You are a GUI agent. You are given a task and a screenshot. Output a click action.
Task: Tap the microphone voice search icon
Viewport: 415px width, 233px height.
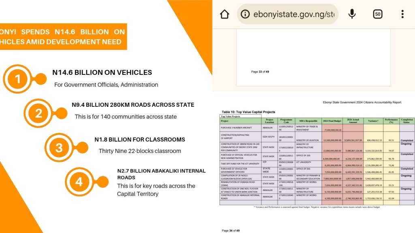pos(352,14)
